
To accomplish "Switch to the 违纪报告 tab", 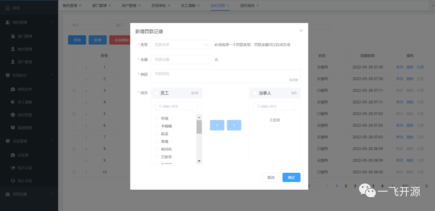I will tap(247, 5).
